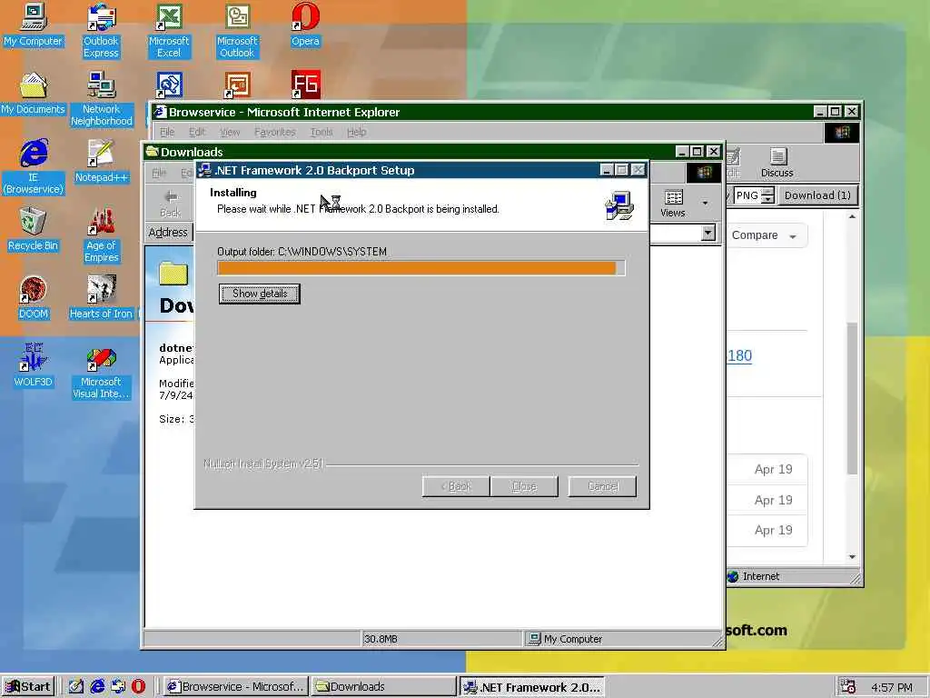
Task: Click the Cancel button in the setup
Action: click(x=603, y=486)
